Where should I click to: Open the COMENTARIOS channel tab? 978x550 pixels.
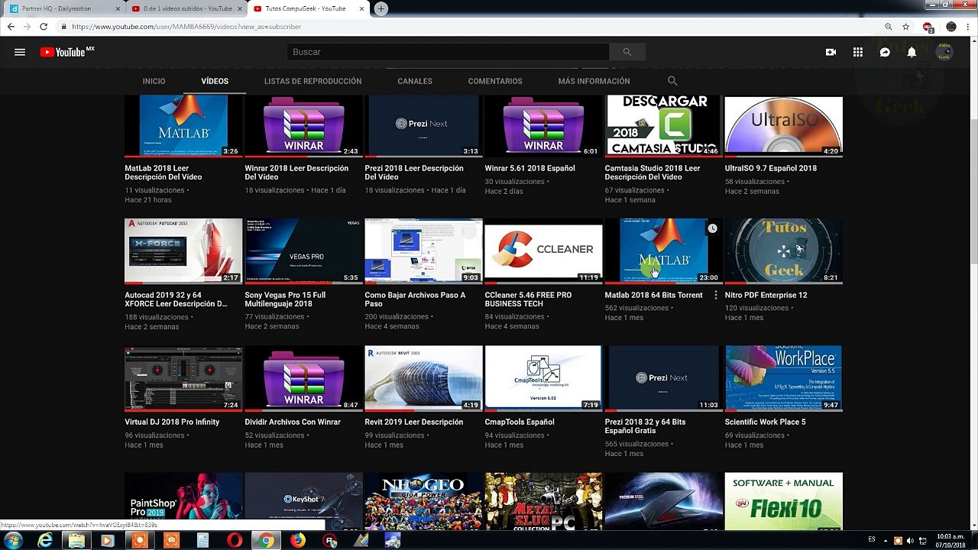[495, 81]
